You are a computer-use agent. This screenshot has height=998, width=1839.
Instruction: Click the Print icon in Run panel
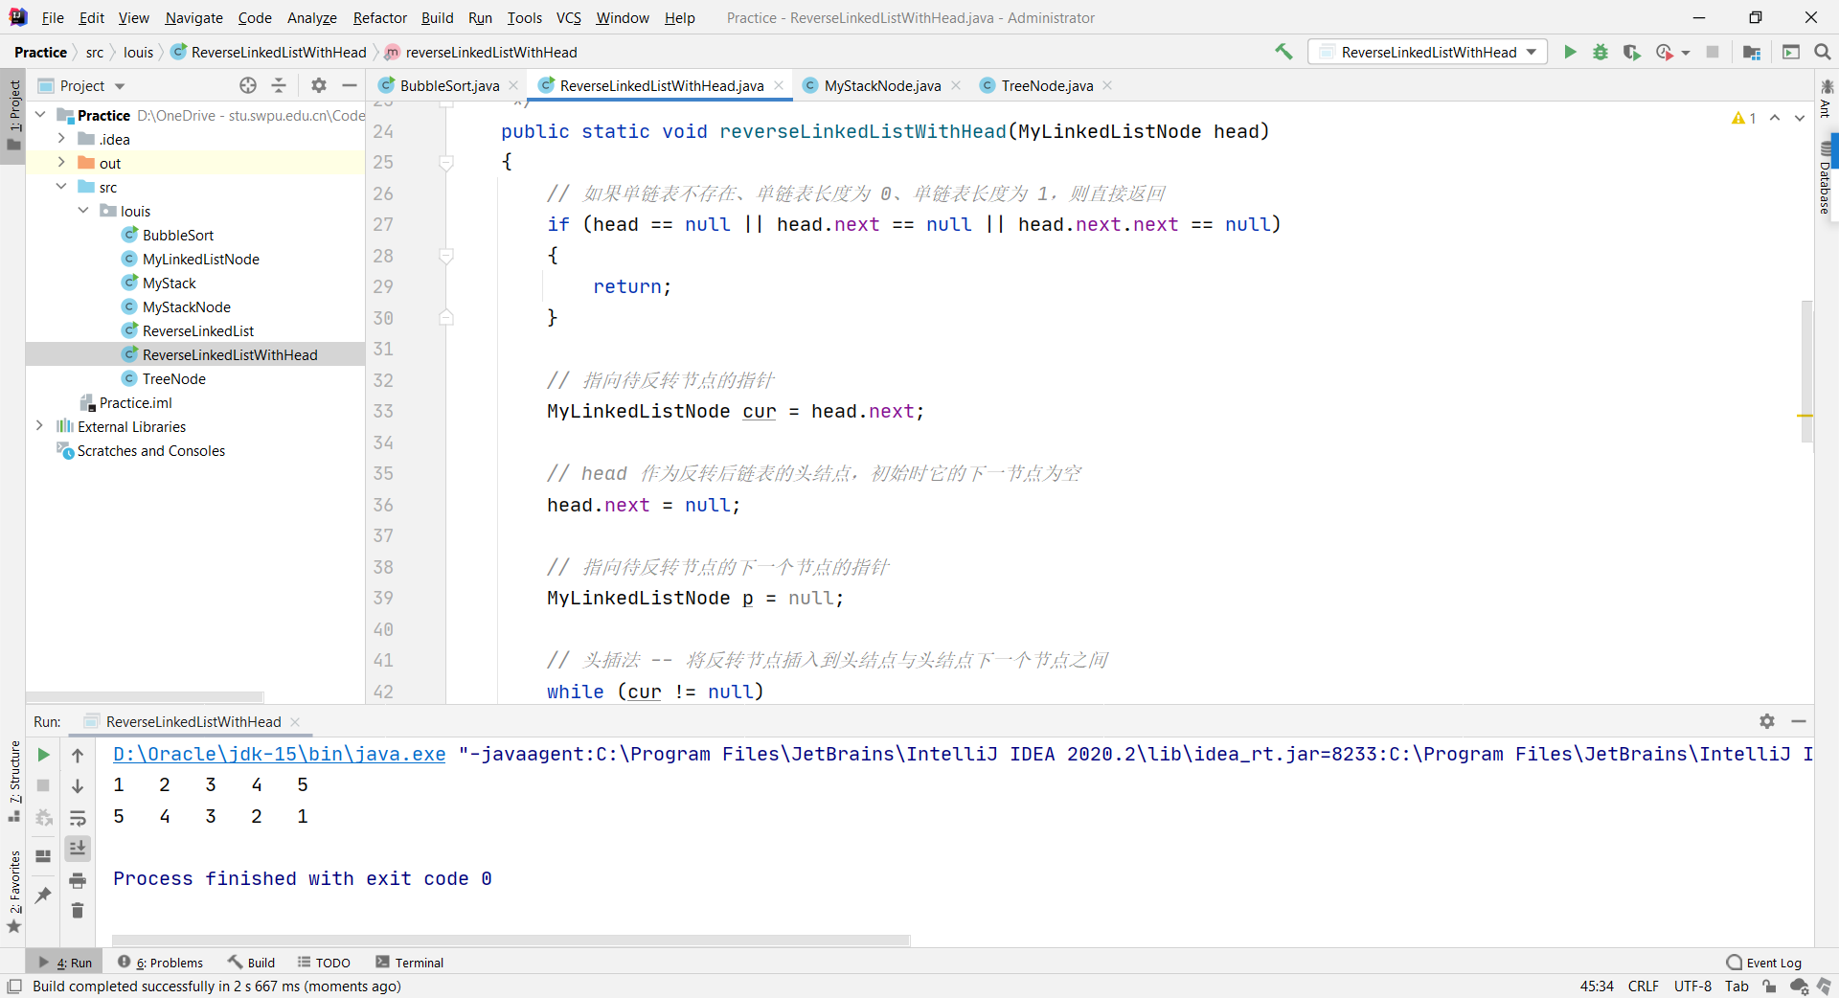click(78, 880)
